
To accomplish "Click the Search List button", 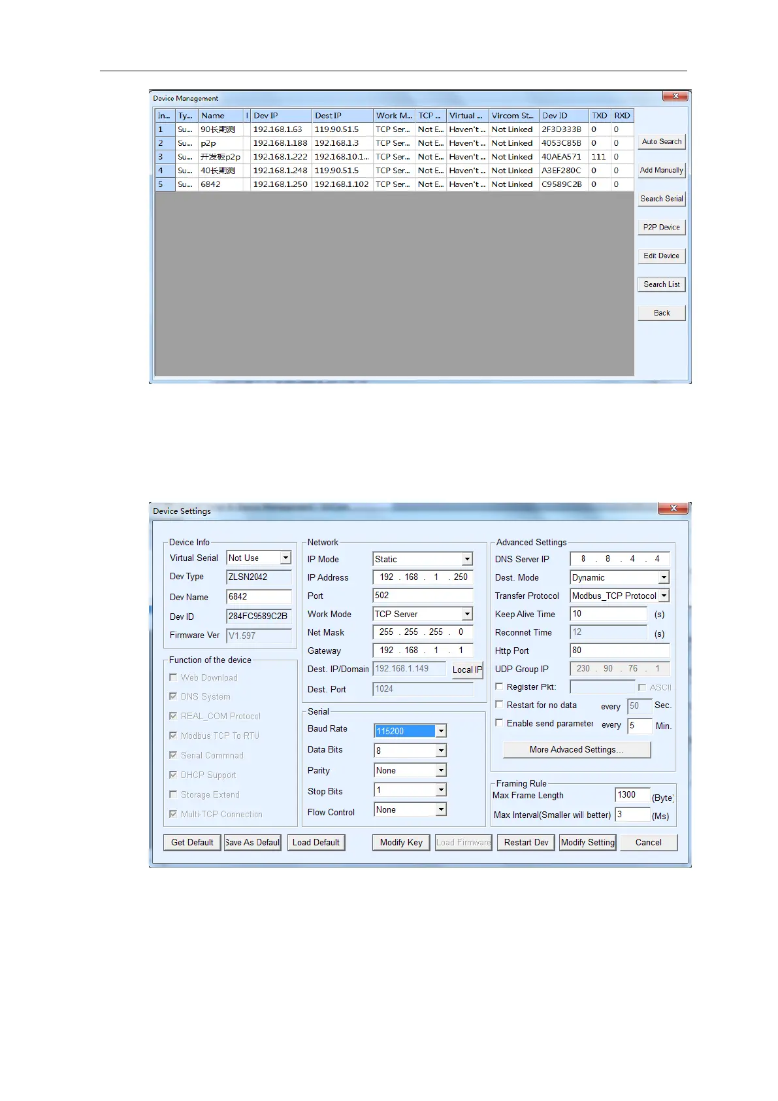I will [x=661, y=284].
